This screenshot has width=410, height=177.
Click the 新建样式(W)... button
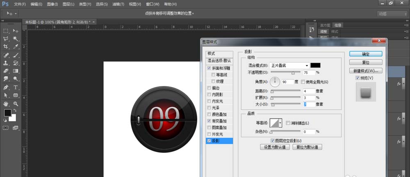(x=366, y=71)
